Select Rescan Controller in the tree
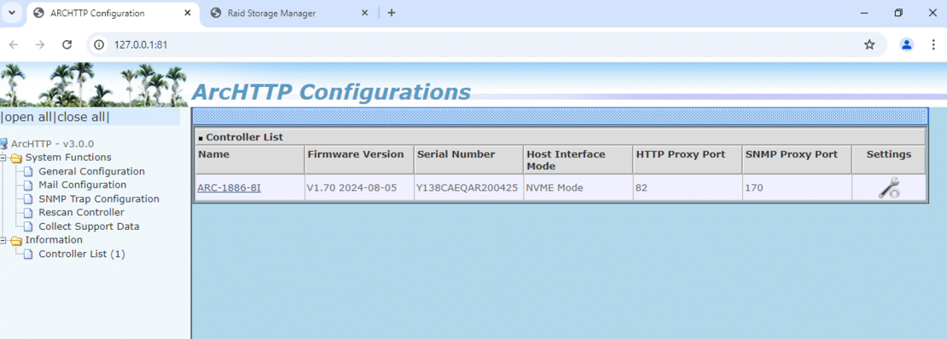 [x=82, y=213]
